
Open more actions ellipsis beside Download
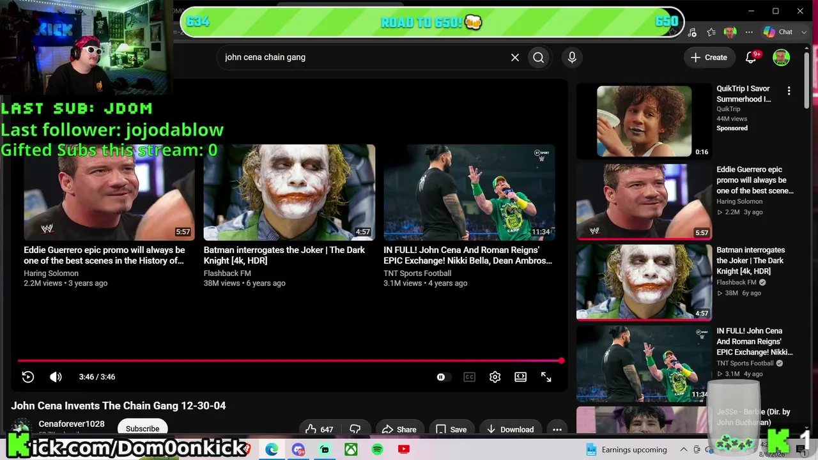557,429
